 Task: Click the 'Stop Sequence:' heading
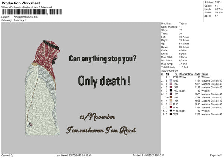click(170, 71)
